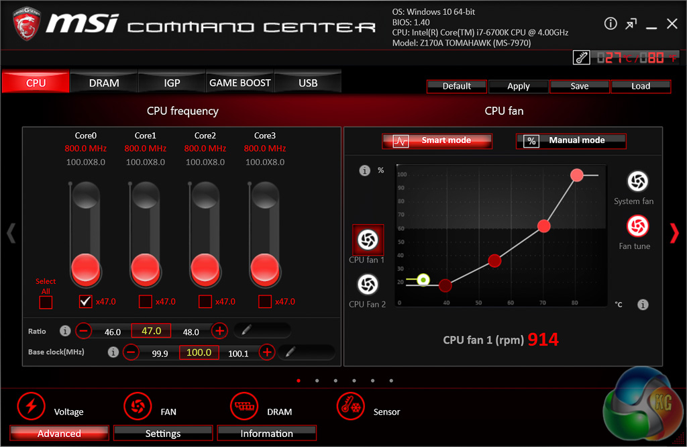Jump to the second page indicator dot
Image resolution: width=687 pixels, height=447 pixels.
coord(317,381)
